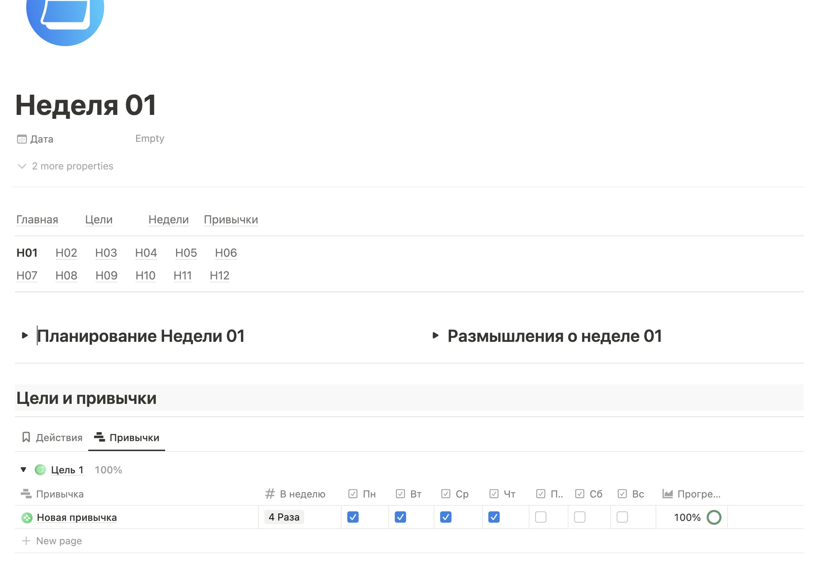
Task: Show 2 more properties
Action: [72, 166]
